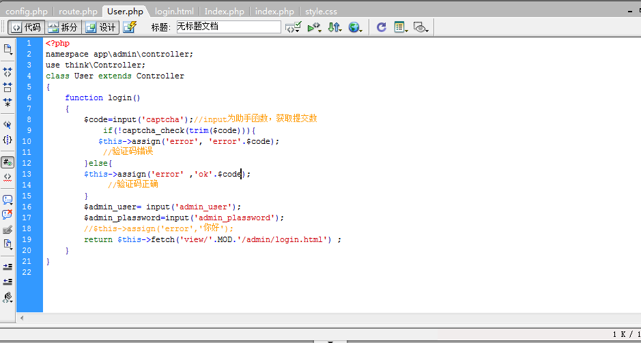Open the style.css document tab

point(321,12)
